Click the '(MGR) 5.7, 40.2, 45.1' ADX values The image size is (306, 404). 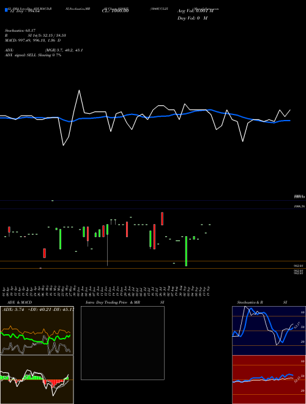pyautogui.click(x=64, y=50)
